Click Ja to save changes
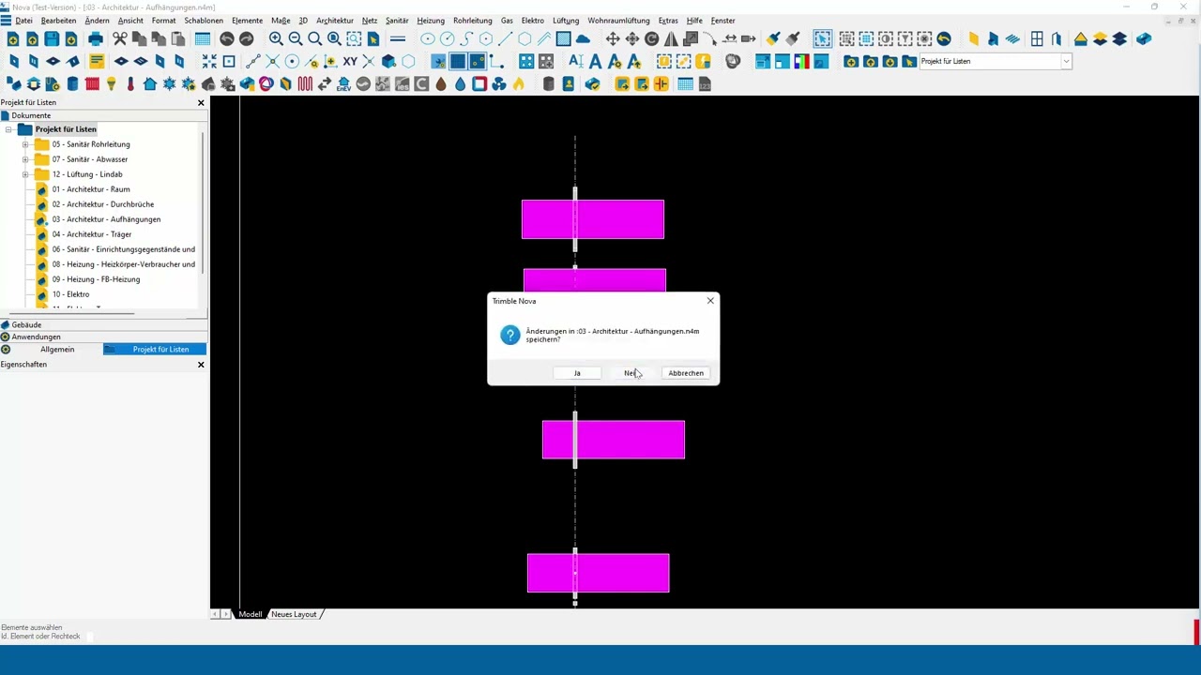 (x=577, y=373)
